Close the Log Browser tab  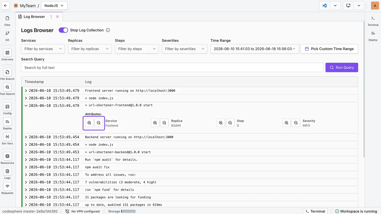coord(57,17)
